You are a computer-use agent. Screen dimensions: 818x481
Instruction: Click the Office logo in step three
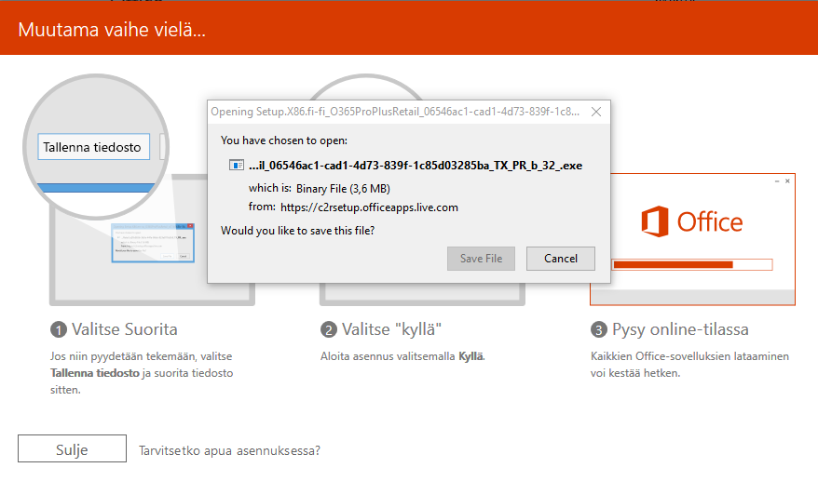(691, 222)
